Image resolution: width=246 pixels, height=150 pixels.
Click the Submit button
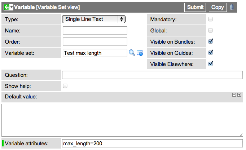tap(195, 7)
